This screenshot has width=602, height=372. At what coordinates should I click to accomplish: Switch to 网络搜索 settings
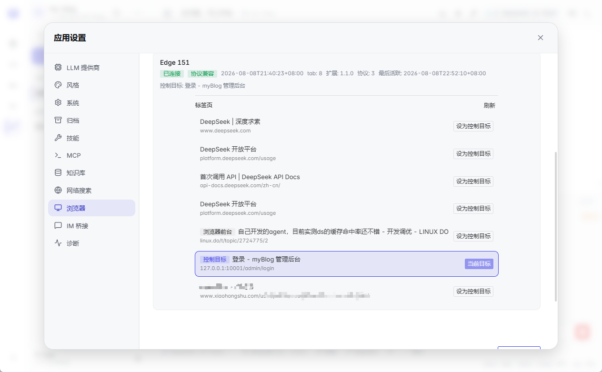click(91, 191)
